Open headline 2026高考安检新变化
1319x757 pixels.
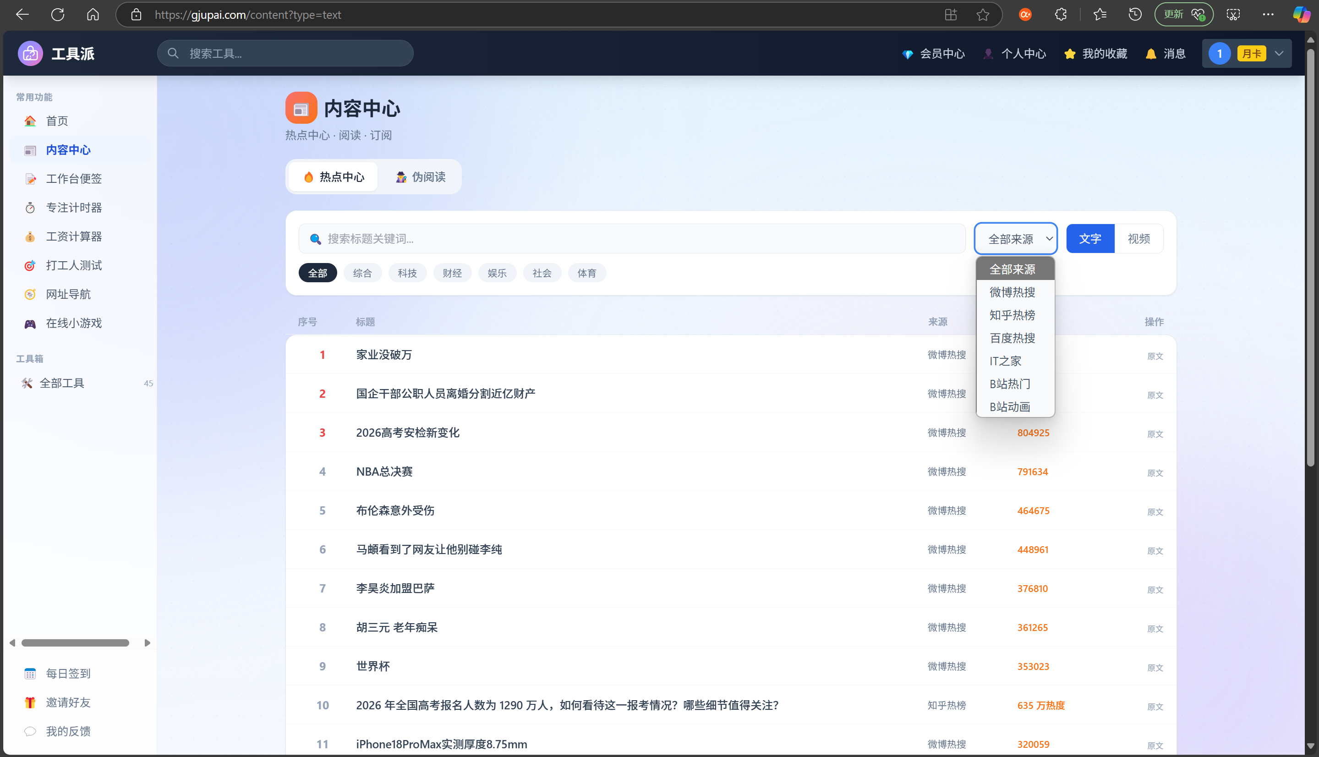coord(407,433)
